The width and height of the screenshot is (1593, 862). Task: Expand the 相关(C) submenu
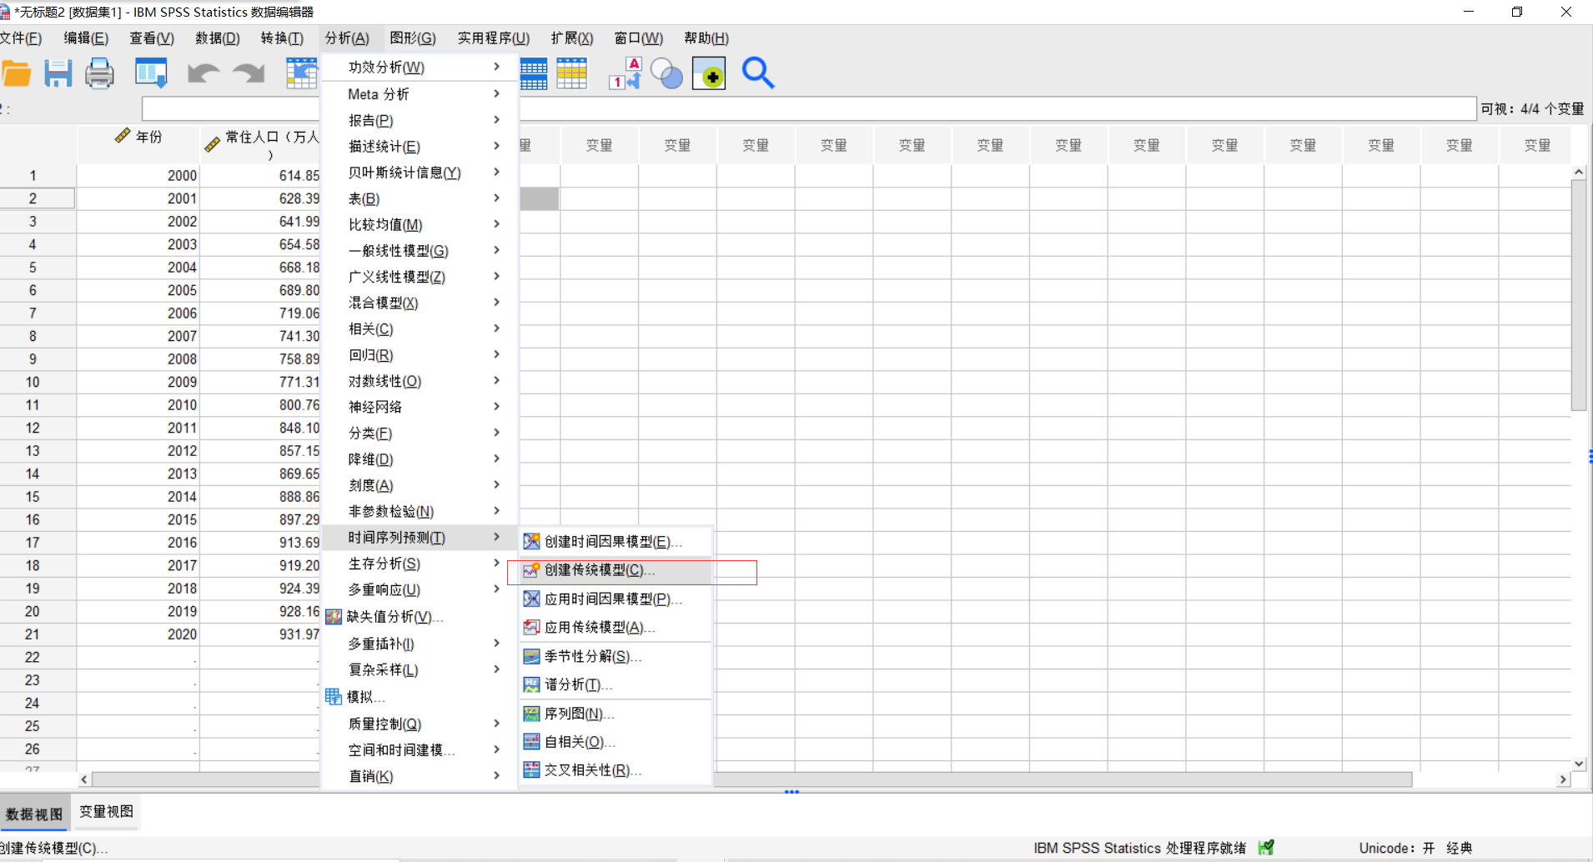pyautogui.click(x=419, y=329)
